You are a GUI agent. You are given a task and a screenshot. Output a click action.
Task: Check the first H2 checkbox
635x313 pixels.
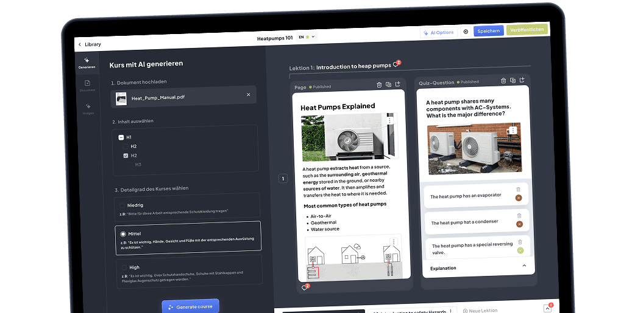125,146
